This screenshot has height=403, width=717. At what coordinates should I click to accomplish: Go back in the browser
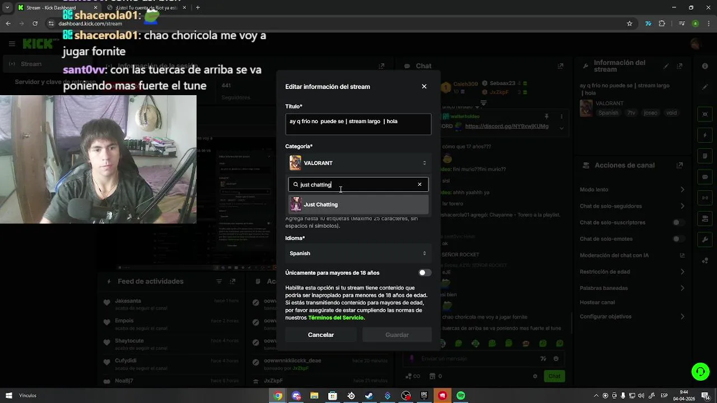pos(8,24)
